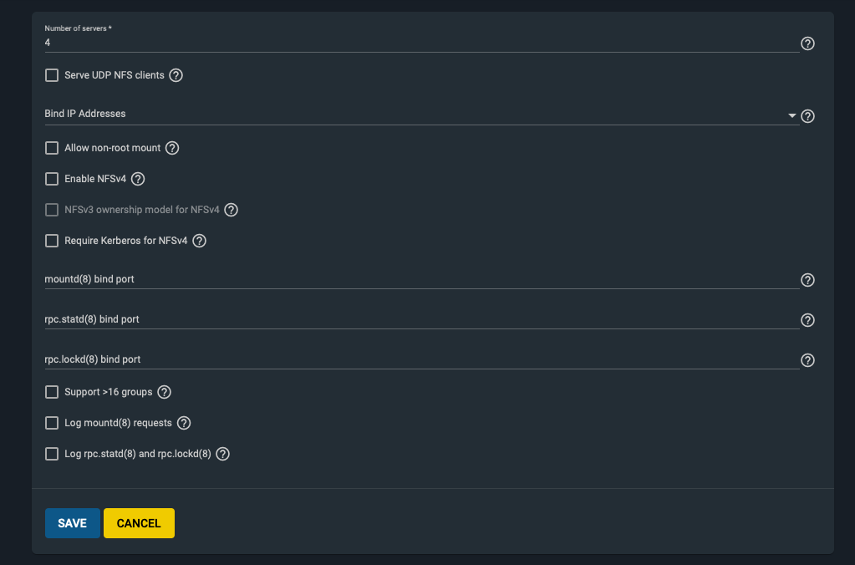The width and height of the screenshot is (855, 565).
Task: View help tooltip for Allow non-root mount
Action: tap(172, 148)
